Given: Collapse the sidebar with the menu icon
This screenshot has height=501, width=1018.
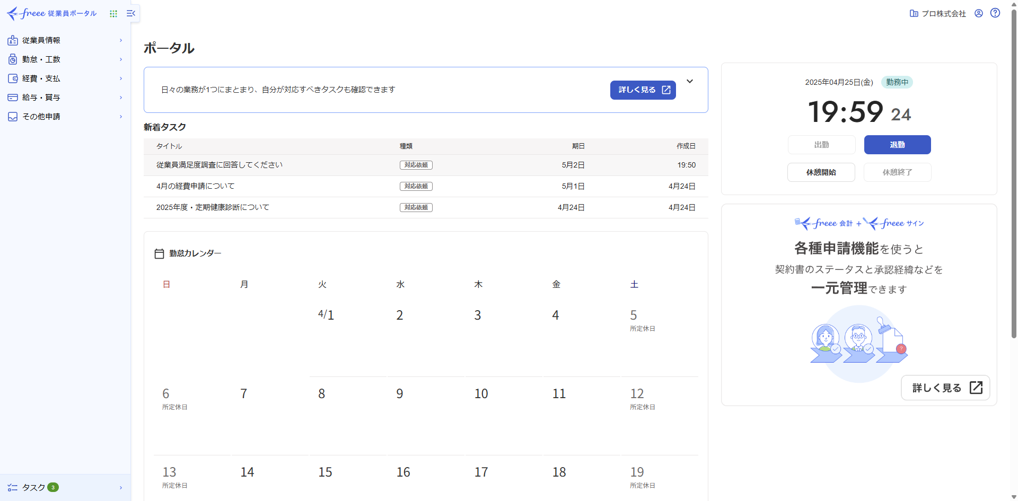Looking at the screenshot, I should [x=131, y=13].
